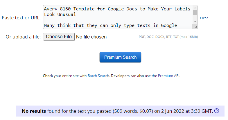Screen dimensions: 228x120
Task: Clear the pasted text using Clear link
Action: (204, 18)
